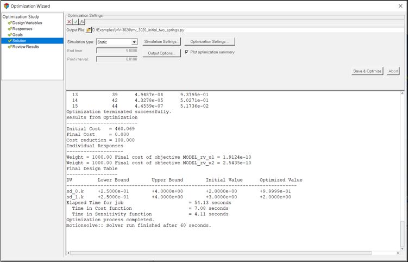Click the Save & Optimize button
This screenshot has height=262, width=409.
[x=368, y=71]
